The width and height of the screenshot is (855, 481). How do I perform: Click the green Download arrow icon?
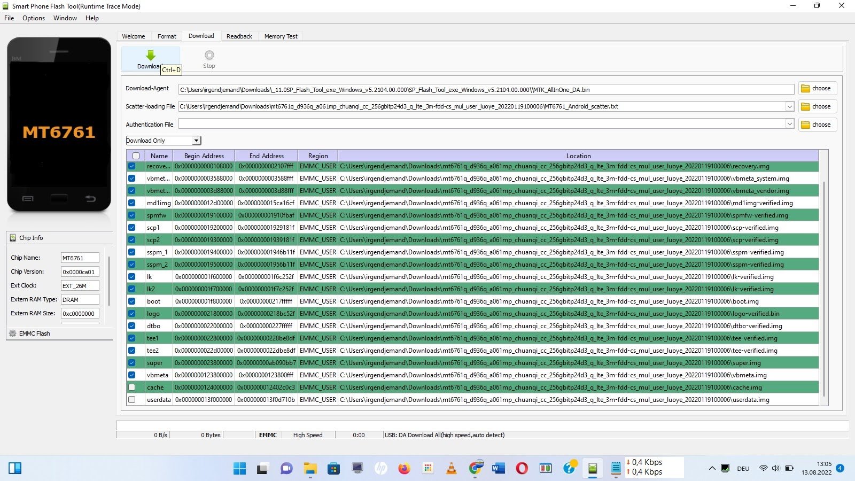click(151, 55)
